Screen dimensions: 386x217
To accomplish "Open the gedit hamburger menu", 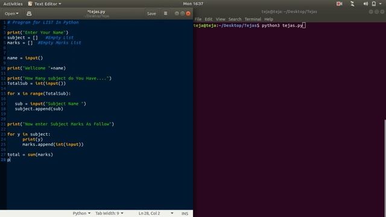I will click(165, 13).
